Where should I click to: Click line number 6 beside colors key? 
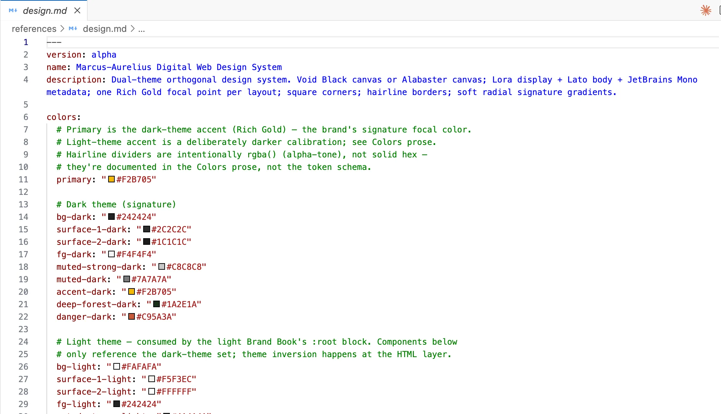(26, 117)
